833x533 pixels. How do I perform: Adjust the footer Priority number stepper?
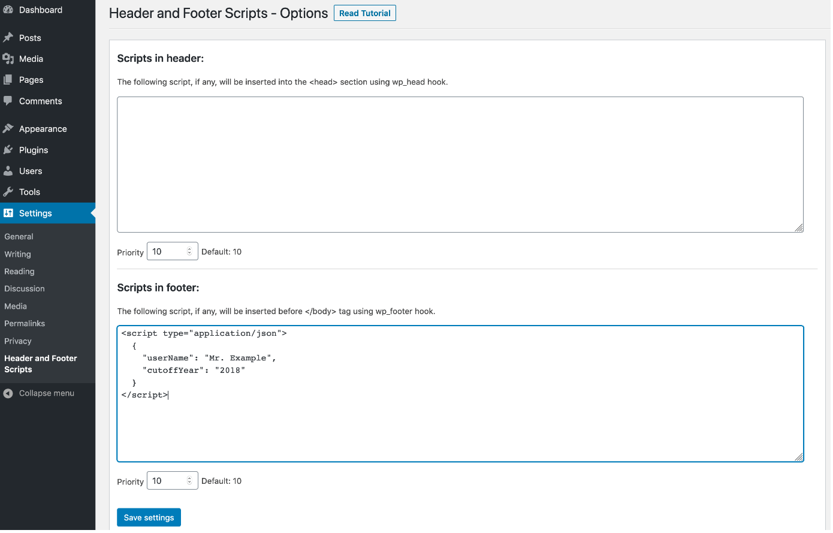click(x=189, y=481)
